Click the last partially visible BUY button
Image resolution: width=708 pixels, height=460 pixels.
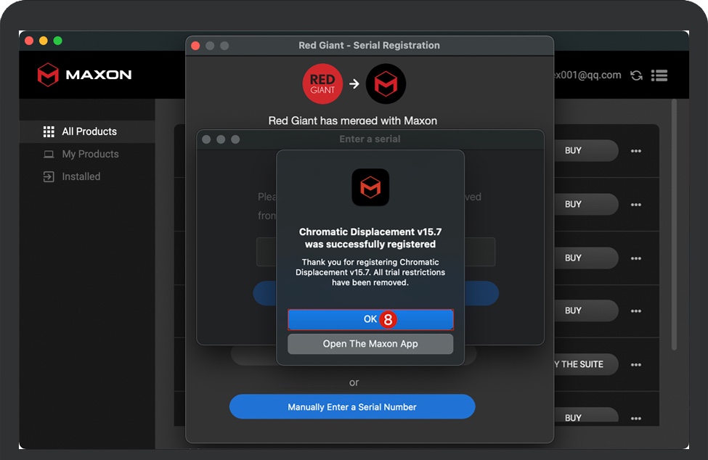point(585,416)
